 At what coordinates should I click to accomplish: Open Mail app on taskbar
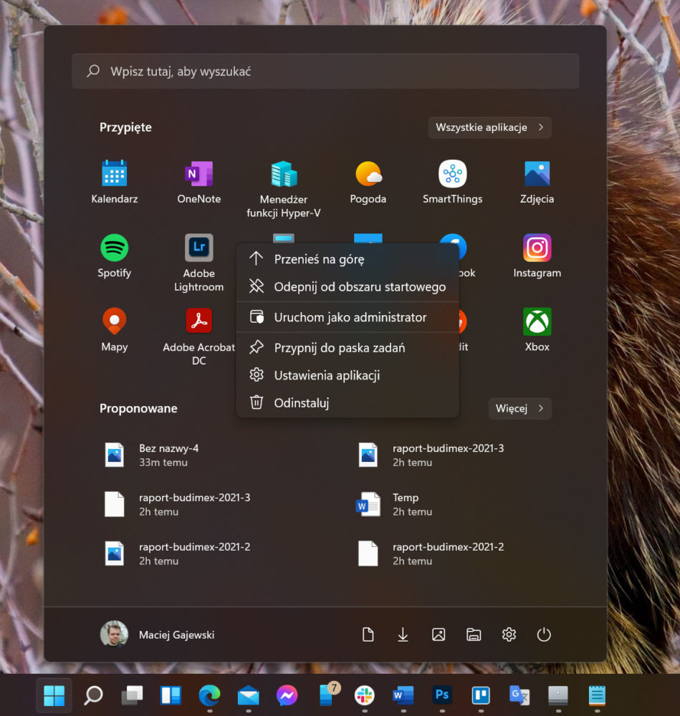pyautogui.click(x=248, y=695)
